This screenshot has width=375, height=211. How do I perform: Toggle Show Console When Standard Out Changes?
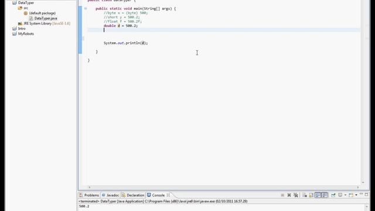(318, 195)
